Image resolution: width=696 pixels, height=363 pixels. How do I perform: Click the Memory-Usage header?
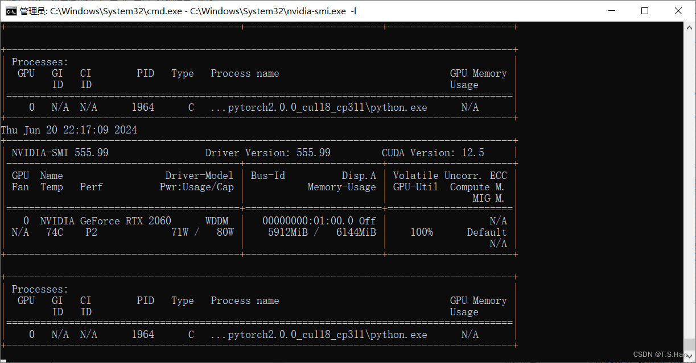click(342, 187)
